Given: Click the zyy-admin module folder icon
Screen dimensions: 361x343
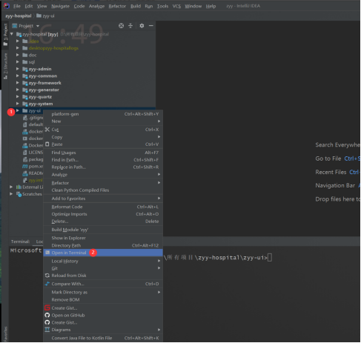Looking at the screenshot, I should 25,69.
